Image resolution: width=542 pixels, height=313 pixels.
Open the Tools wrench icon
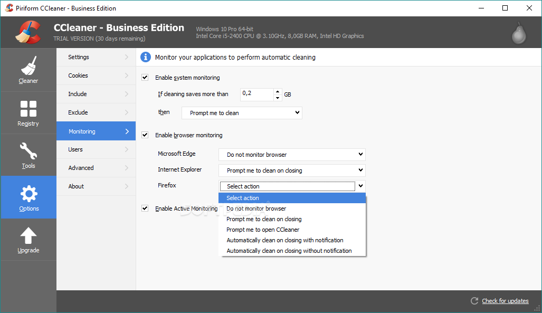coord(28,151)
